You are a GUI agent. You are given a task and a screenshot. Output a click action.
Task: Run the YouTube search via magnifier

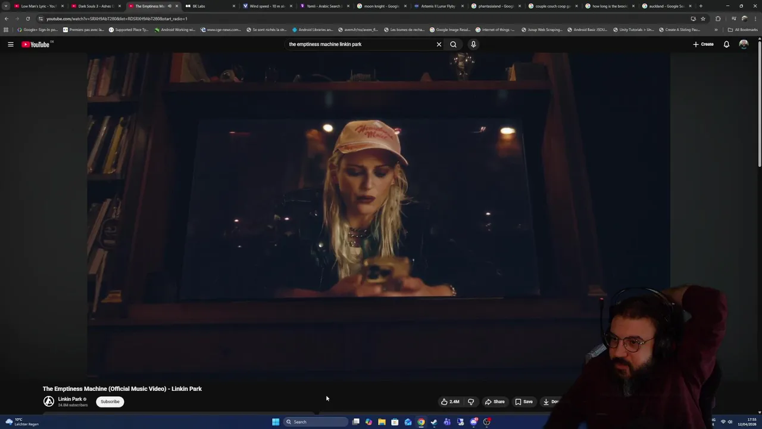tap(454, 44)
